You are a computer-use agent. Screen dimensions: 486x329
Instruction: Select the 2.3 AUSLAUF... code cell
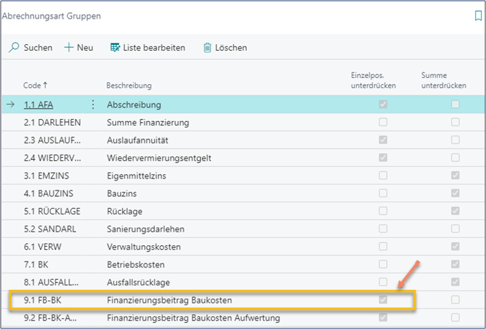(53, 140)
